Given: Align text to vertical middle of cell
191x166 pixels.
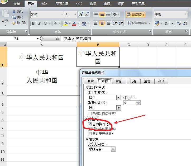Looking at the screenshot, I should [102, 15].
